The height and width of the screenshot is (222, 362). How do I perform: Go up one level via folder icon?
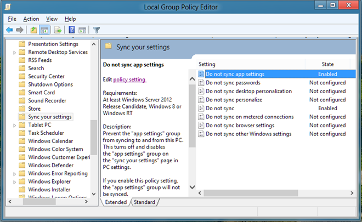(34, 30)
